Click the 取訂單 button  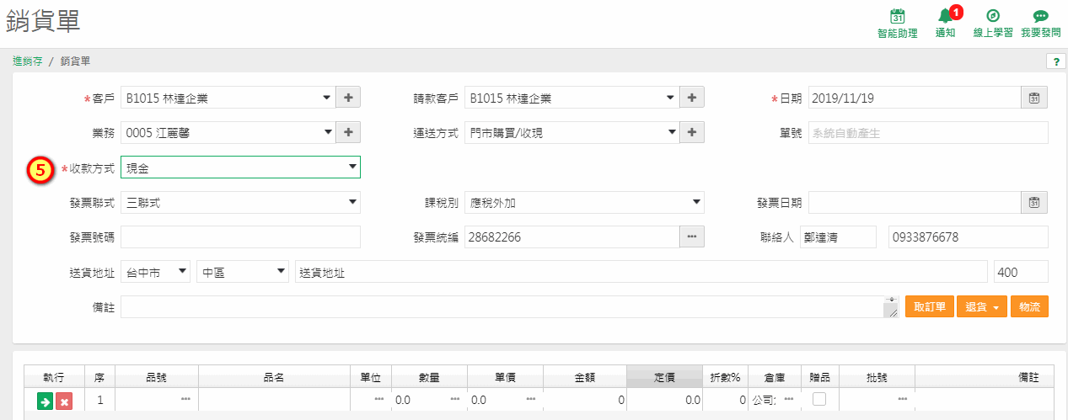(x=930, y=307)
